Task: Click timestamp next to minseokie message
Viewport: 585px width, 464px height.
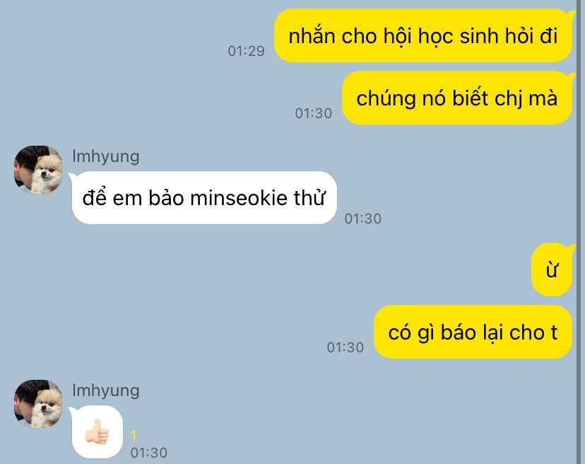Action: click(x=363, y=219)
